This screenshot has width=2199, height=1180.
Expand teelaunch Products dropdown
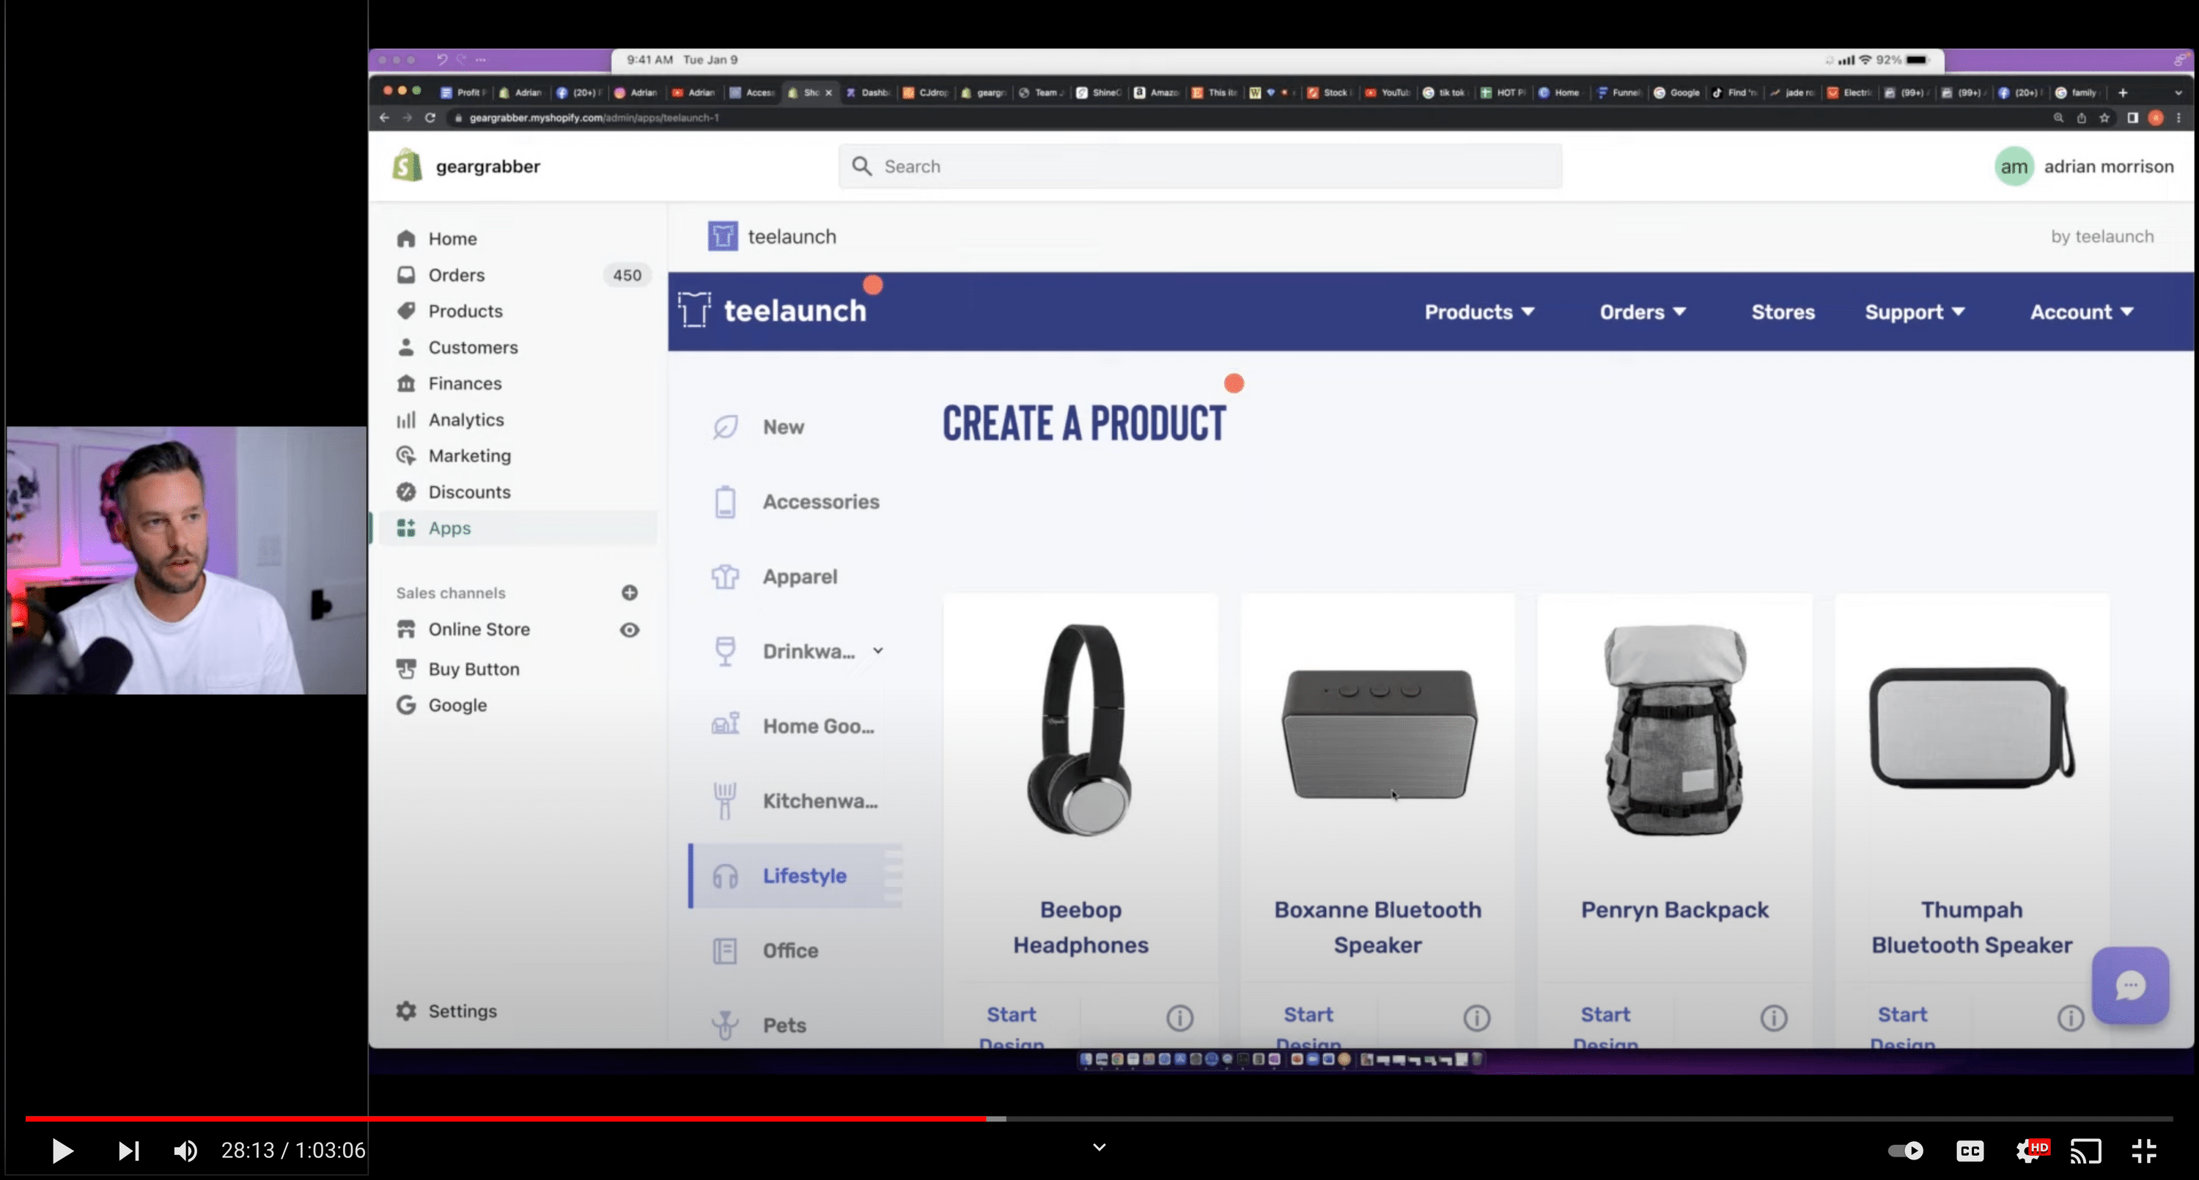click(x=1478, y=311)
